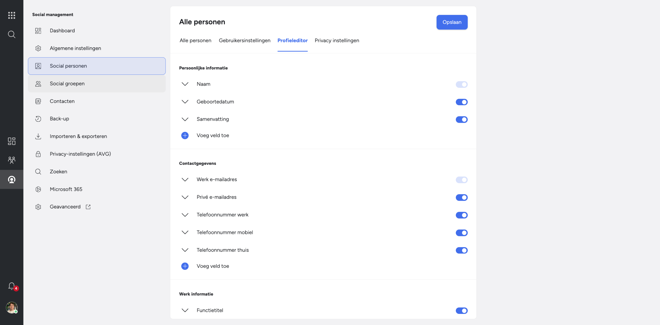Add field under Persoonlijke informatie
The width and height of the screenshot is (660, 325).
click(185, 135)
